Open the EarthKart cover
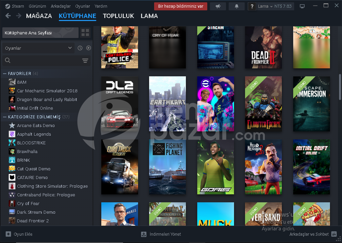The width and height of the screenshot is (342, 243). [x=167, y=104]
